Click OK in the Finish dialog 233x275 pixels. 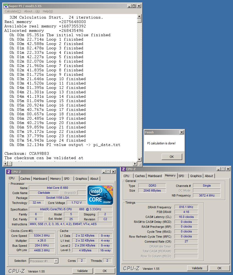(172, 157)
